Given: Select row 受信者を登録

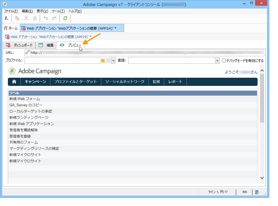Looking at the screenshot, I should click(133, 136).
